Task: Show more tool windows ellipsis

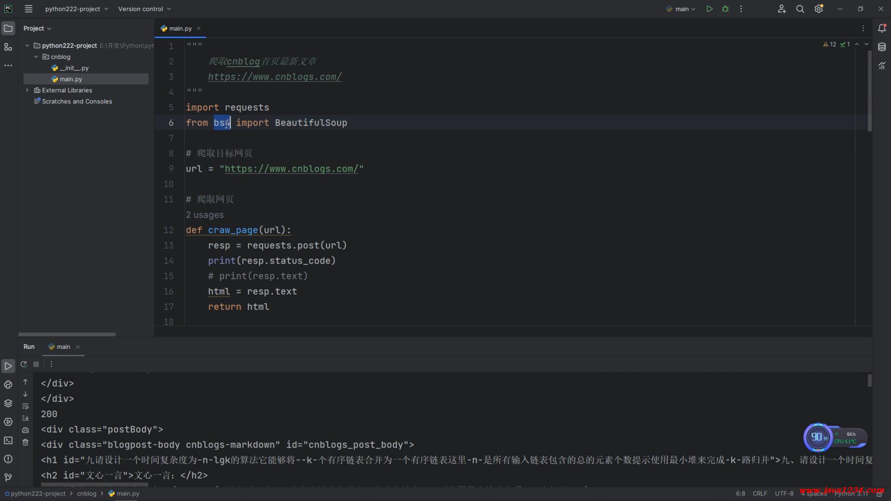Action: click(8, 65)
